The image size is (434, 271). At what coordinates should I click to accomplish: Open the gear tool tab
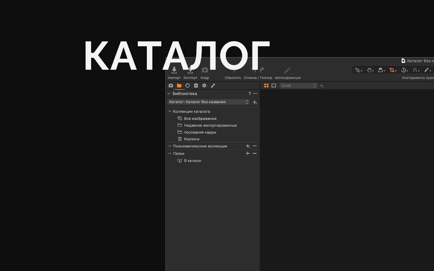[204, 86]
